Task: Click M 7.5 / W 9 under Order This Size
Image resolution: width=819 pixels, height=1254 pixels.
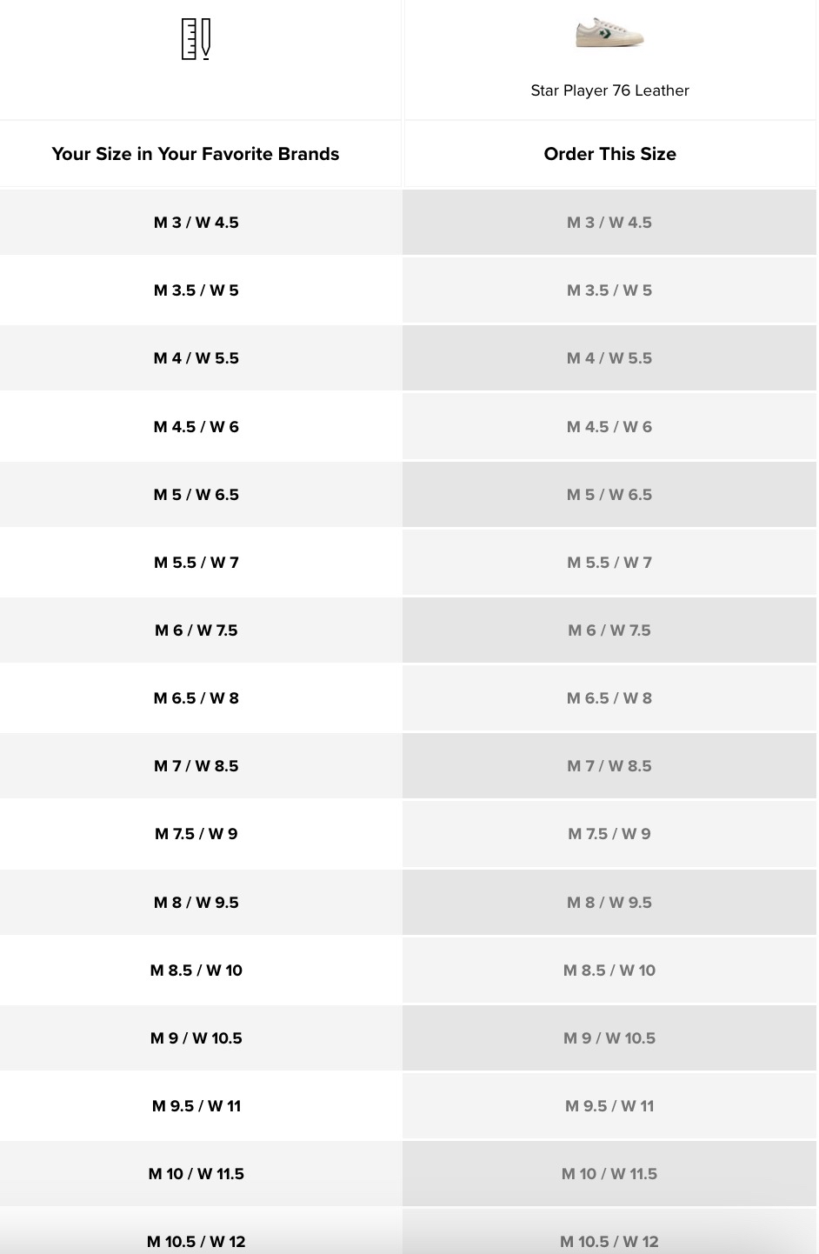Action: pyautogui.click(x=609, y=834)
